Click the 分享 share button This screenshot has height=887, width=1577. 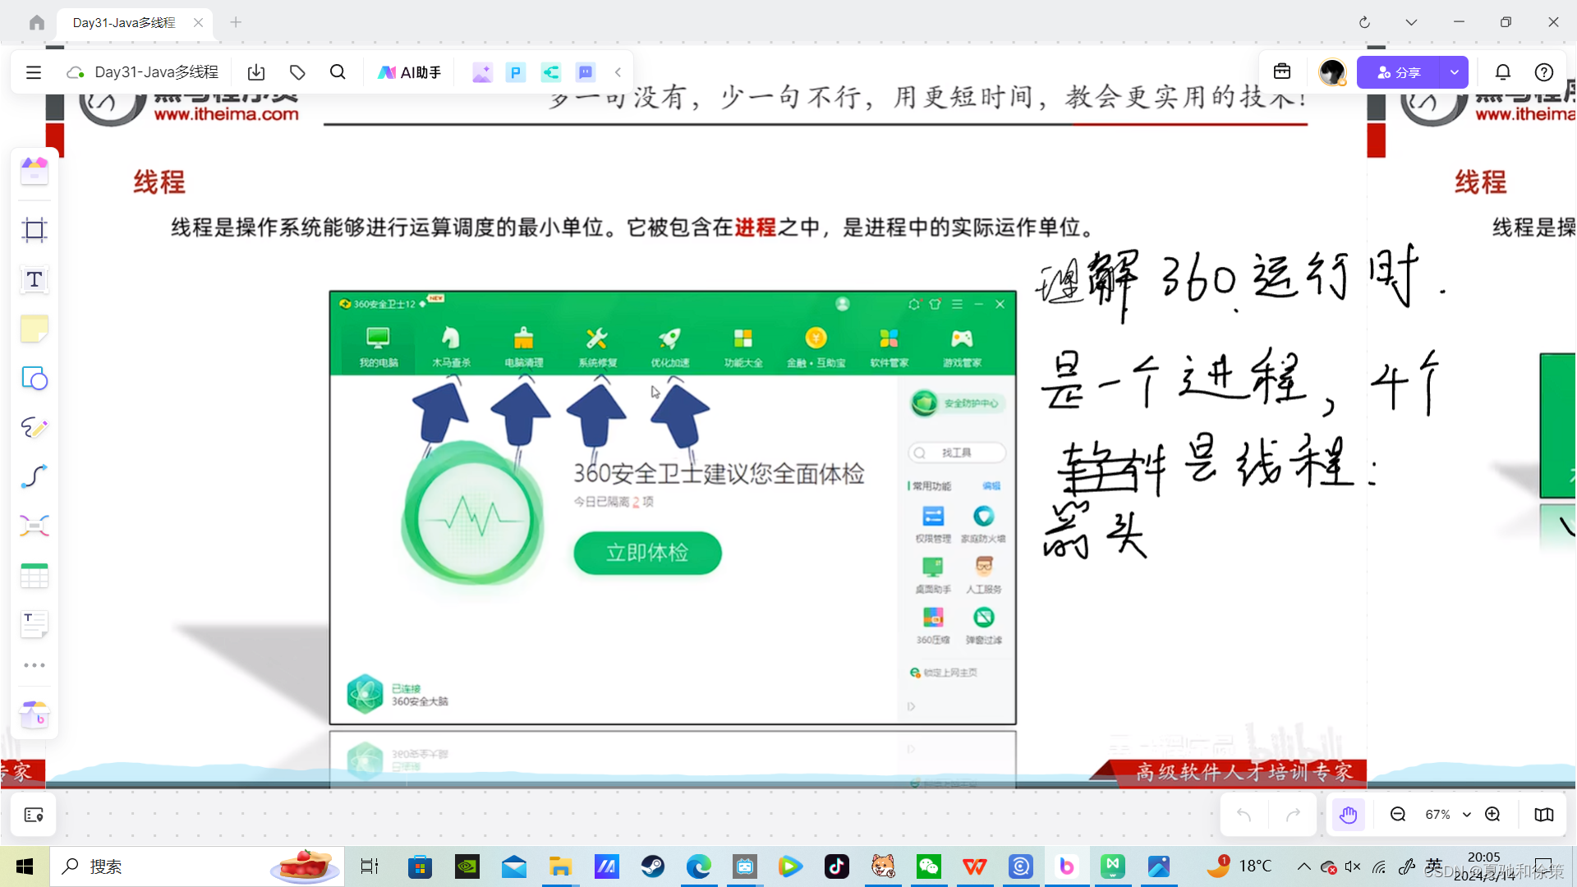[x=1398, y=72]
